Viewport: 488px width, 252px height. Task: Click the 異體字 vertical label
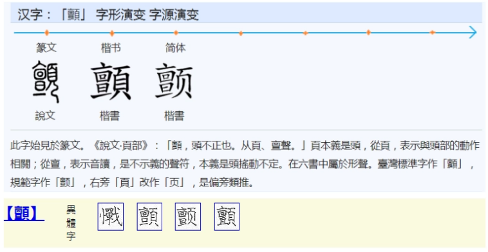click(x=71, y=223)
